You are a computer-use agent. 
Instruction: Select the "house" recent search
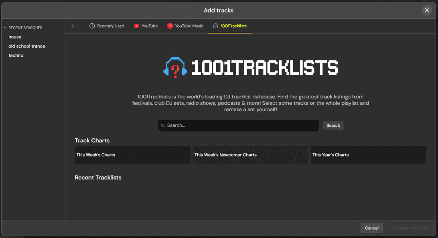(15, 36)
